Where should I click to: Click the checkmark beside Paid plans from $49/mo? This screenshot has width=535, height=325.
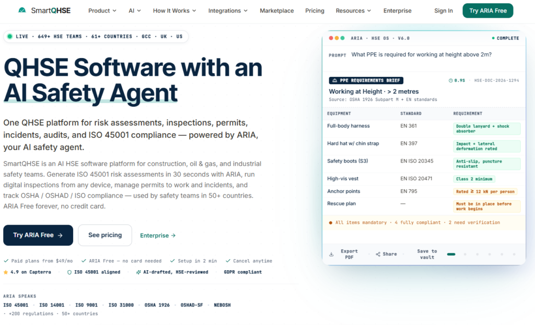point(6,261)
